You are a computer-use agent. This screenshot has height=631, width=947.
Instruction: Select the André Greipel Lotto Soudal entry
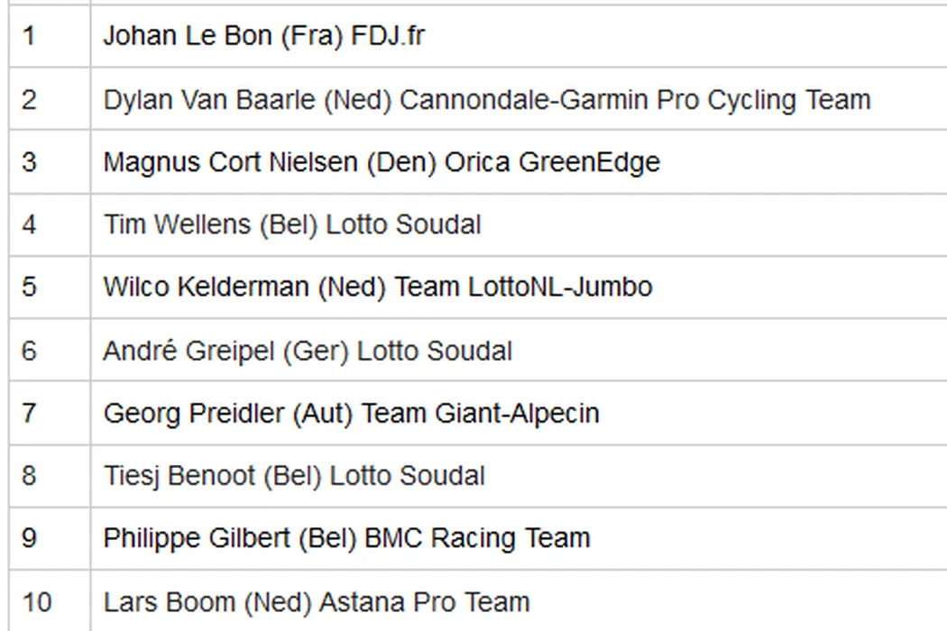click(x=308, y=351)
